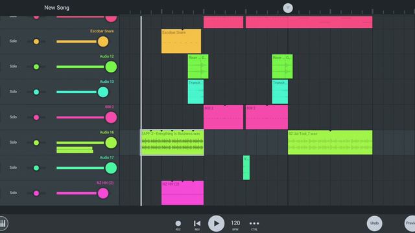The height and width of the screenshot is (233, 415).
Task: Adjust the Audio 16 volume slider knob
Action: coord(111,142)
